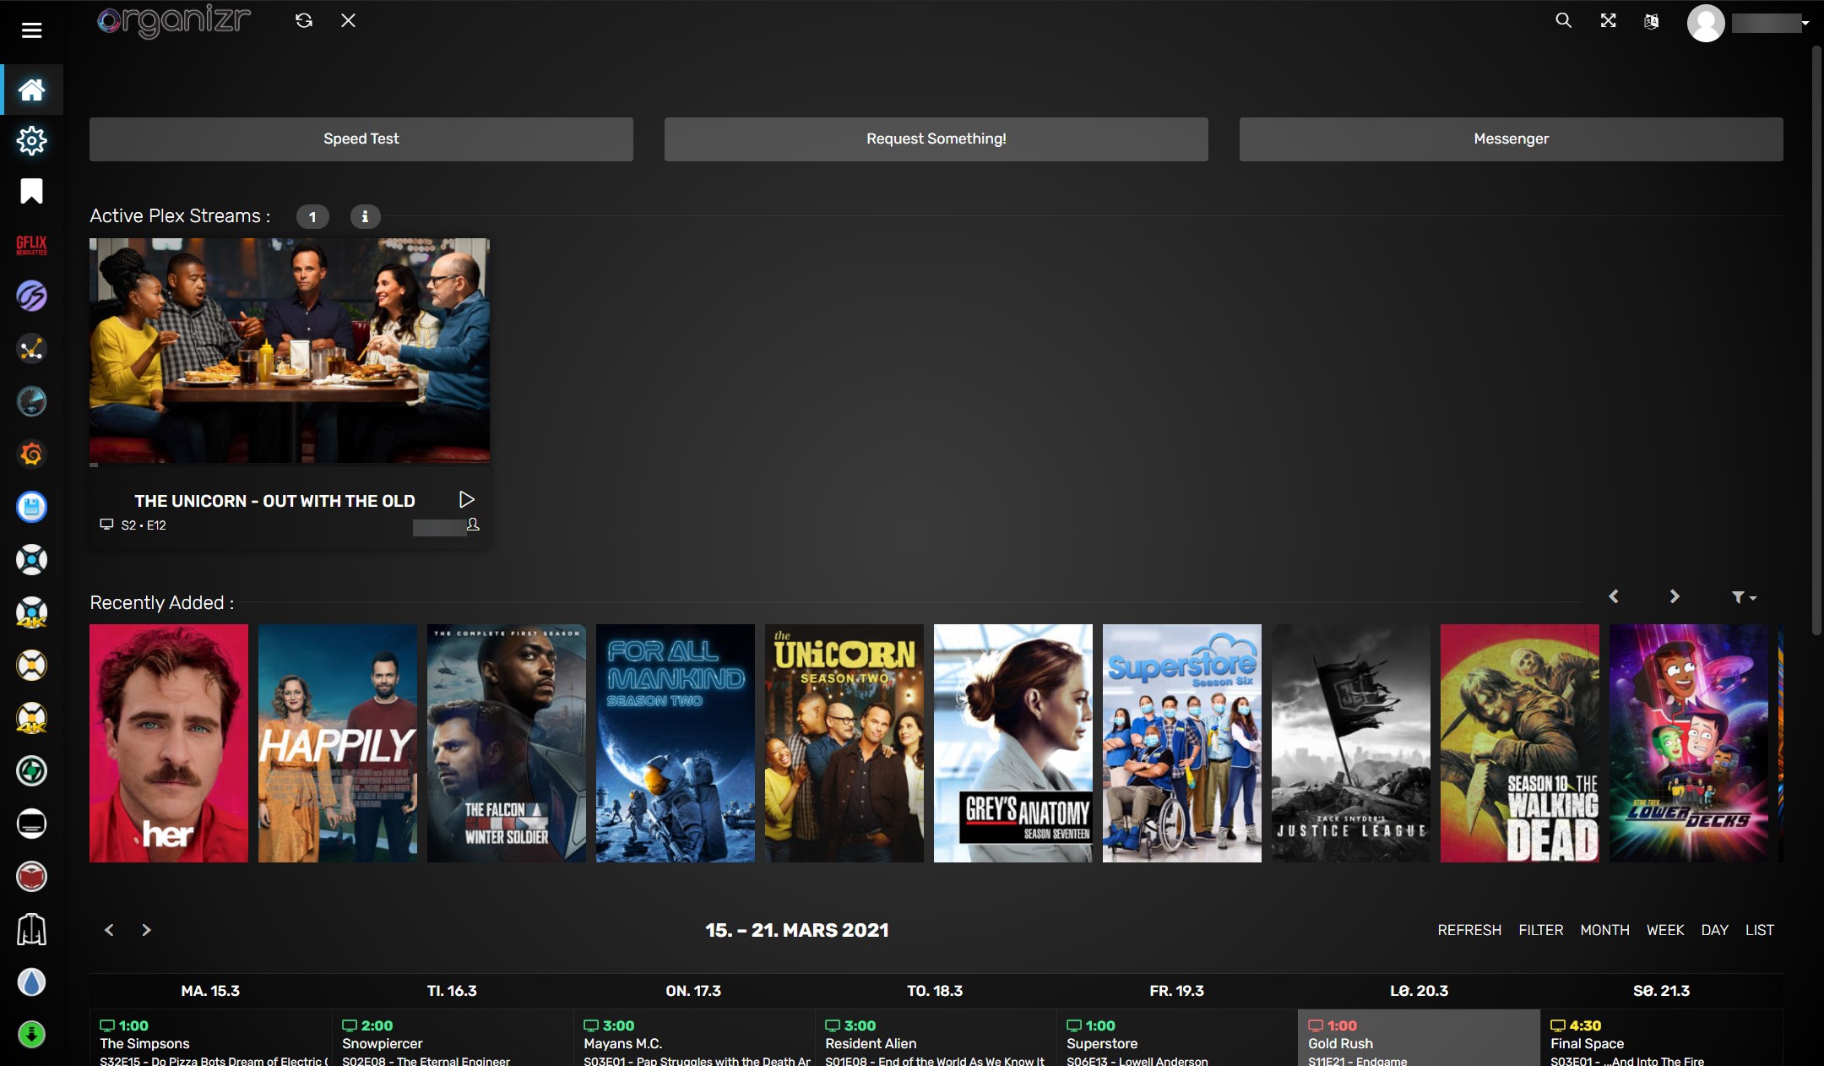
Task: Open the Superstore Season Six poster
Action: tap(1181, 743)
